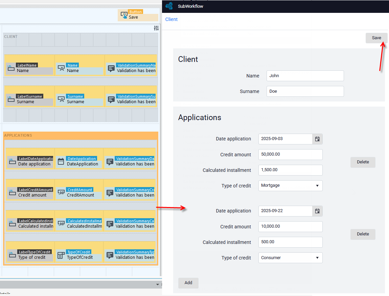
Task: Open calendar picker for date 2025-09-03
Action: click(x=317, y=139)
